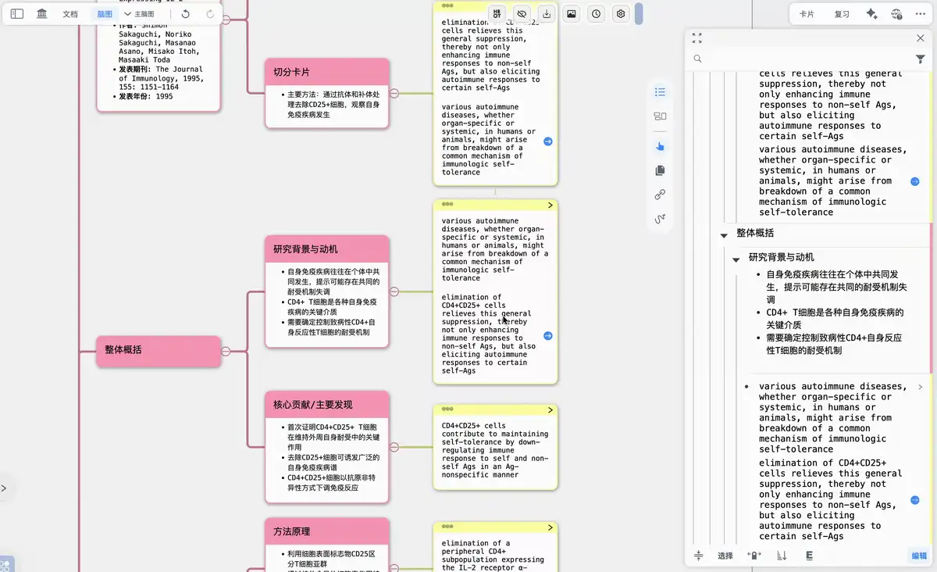Toggle the outline lock icon
This screenshot has width=937, height=572.
coord(754,556)
